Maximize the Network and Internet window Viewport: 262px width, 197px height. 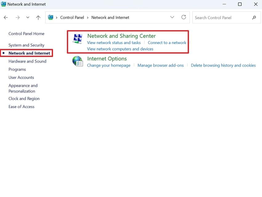coord(240,4)
